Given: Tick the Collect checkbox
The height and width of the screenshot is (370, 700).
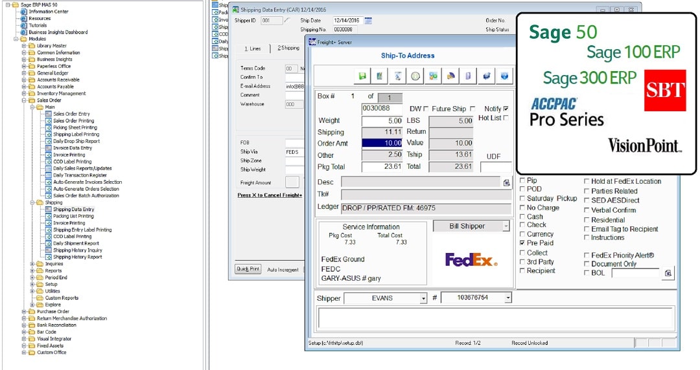Looking at the screenshot, I should 522,253.
